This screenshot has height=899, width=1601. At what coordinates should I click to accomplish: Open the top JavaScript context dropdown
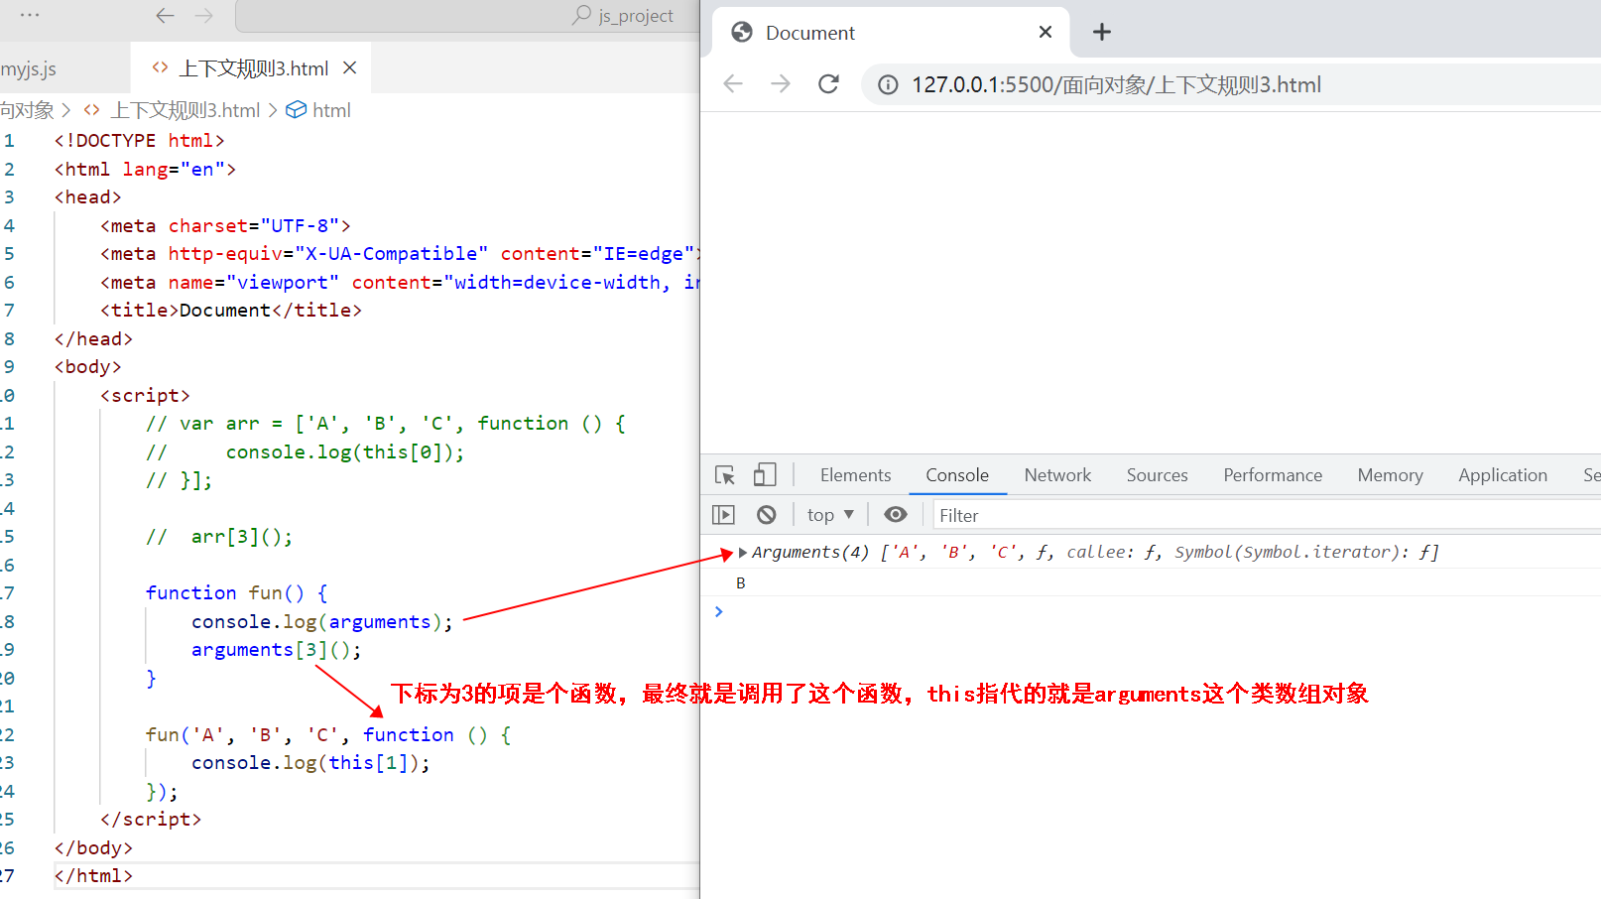[830, 515]
